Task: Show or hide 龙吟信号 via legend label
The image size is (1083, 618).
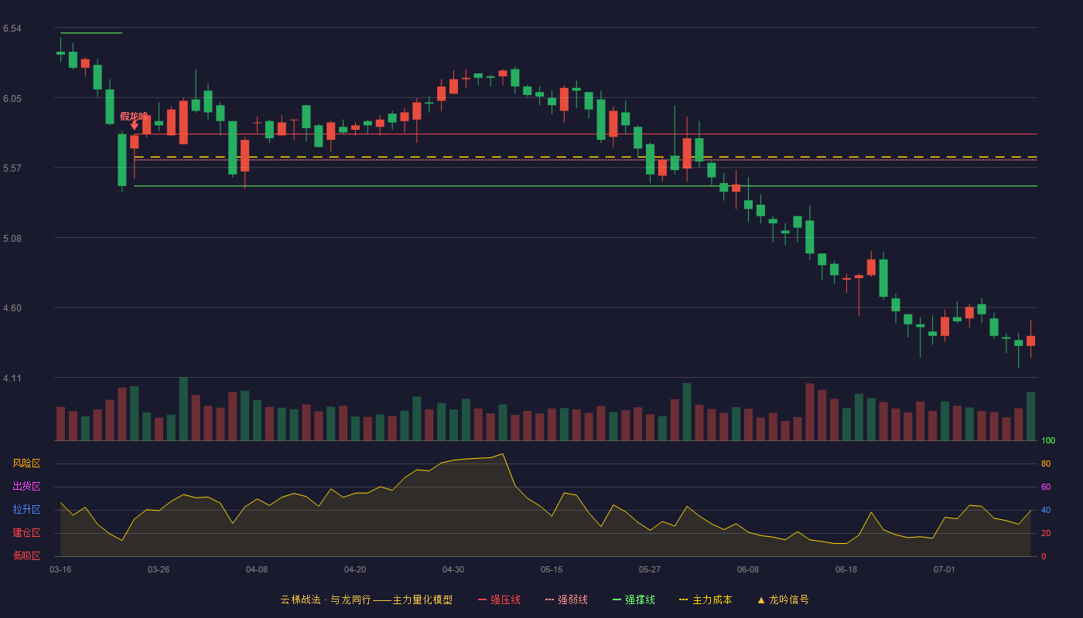Action: [x=789, y=599]
